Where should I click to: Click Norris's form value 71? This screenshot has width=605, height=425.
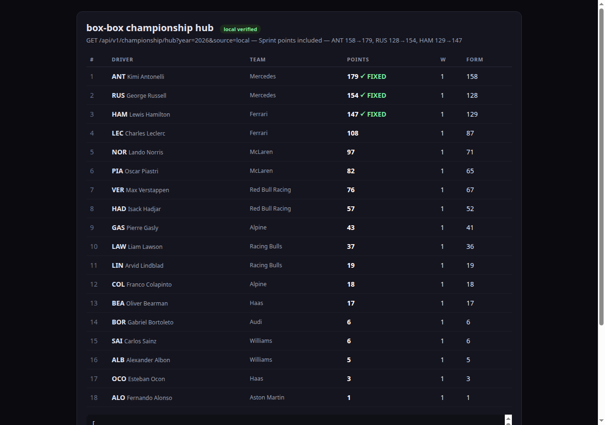click(x=470, y=152)
